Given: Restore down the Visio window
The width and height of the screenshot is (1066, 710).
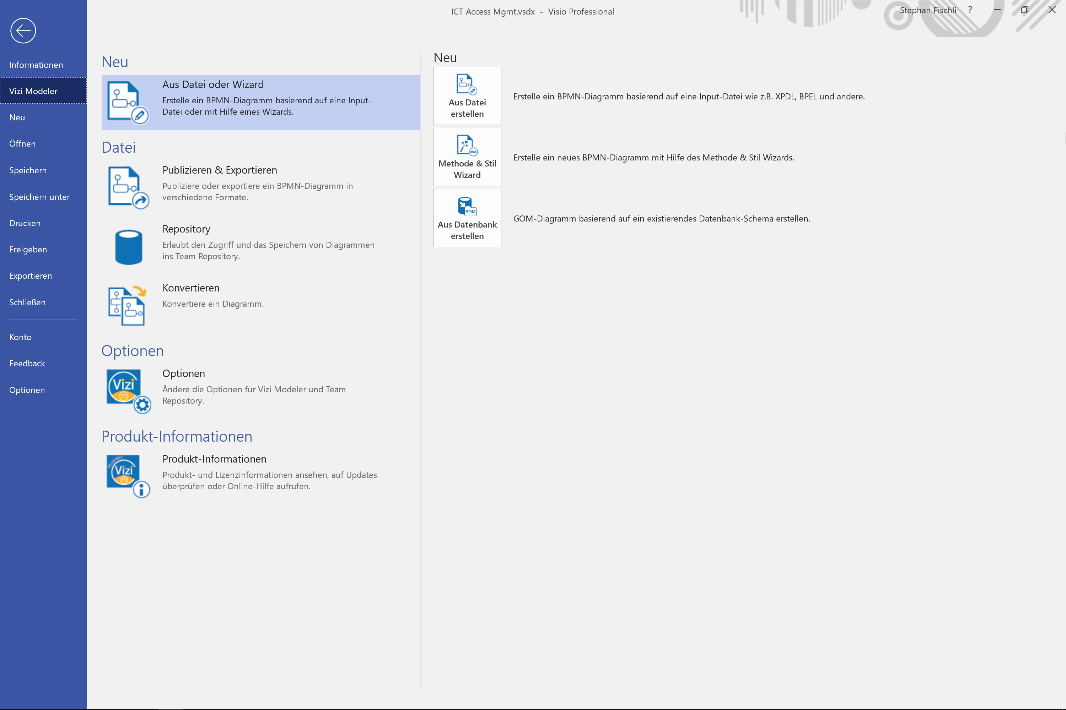Looking at the screenshot, I should pyautogui.click(x=1024, y=10).
